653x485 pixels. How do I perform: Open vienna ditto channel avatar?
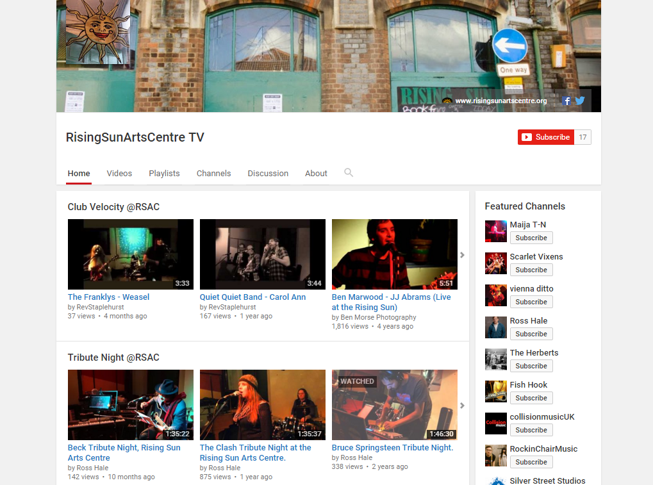tap(495, 295)
